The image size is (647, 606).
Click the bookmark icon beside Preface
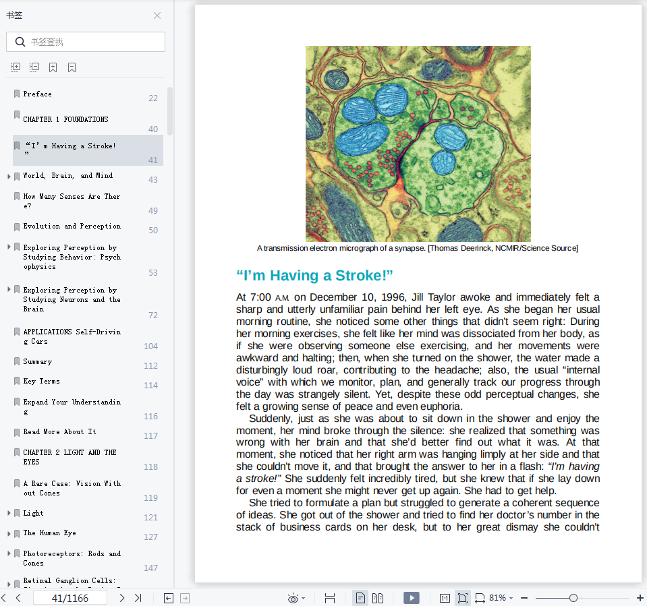click(16, 94)
